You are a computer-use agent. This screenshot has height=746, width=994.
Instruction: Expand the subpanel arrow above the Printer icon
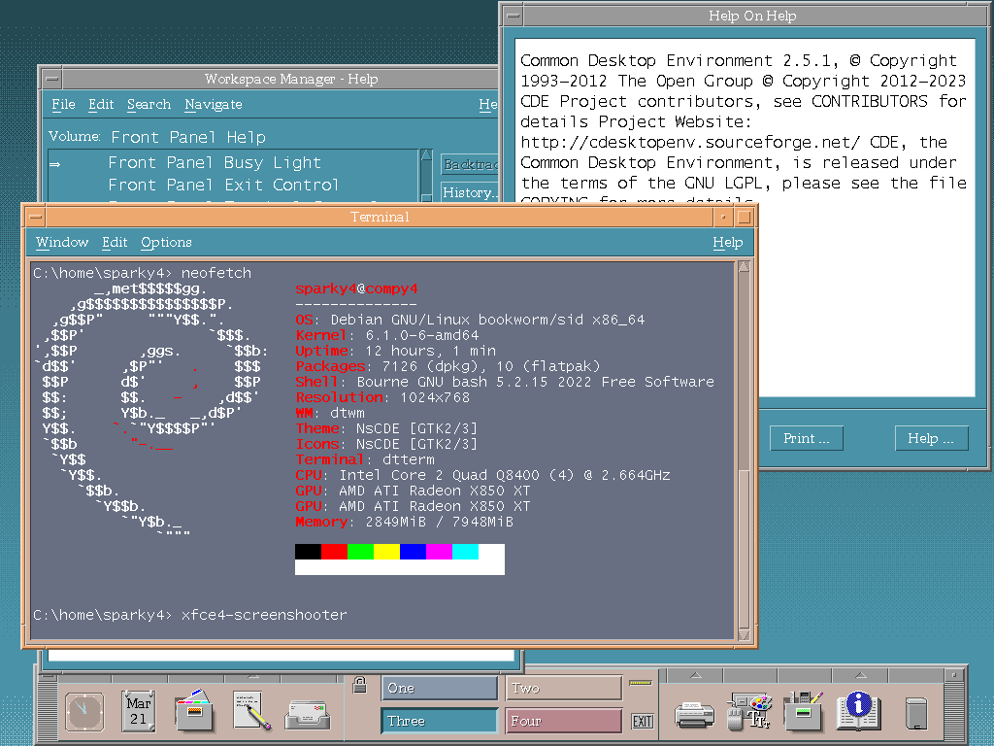coord(694,675)
